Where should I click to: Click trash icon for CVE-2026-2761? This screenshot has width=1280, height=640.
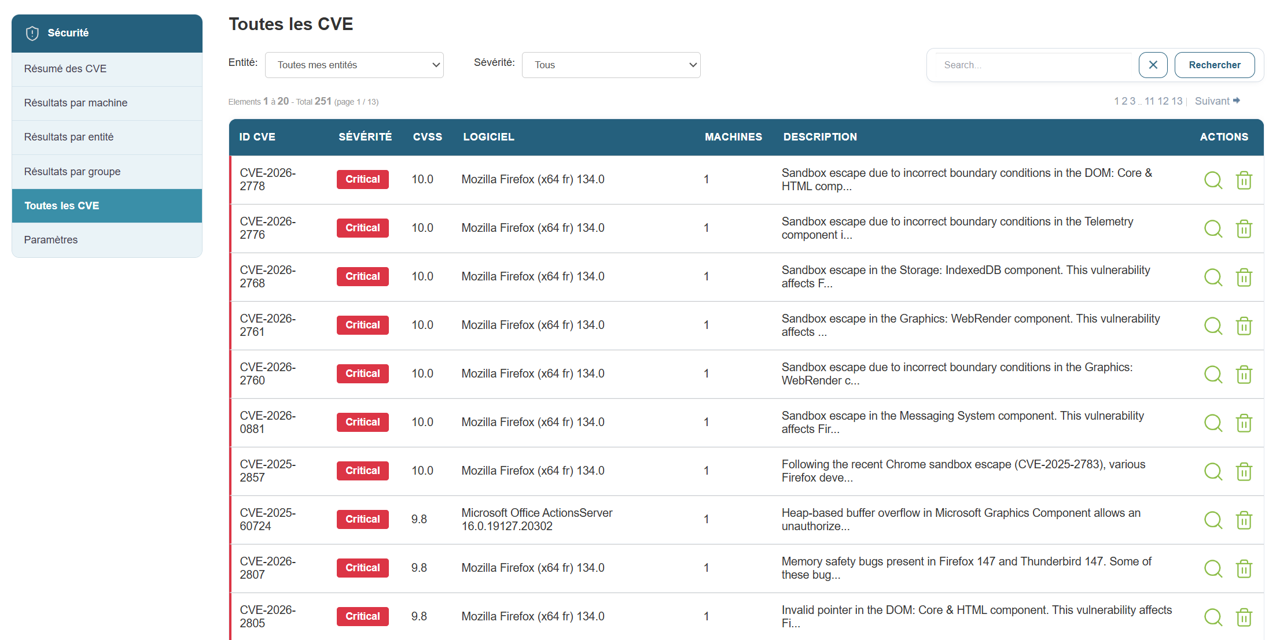pos(1244,326)
